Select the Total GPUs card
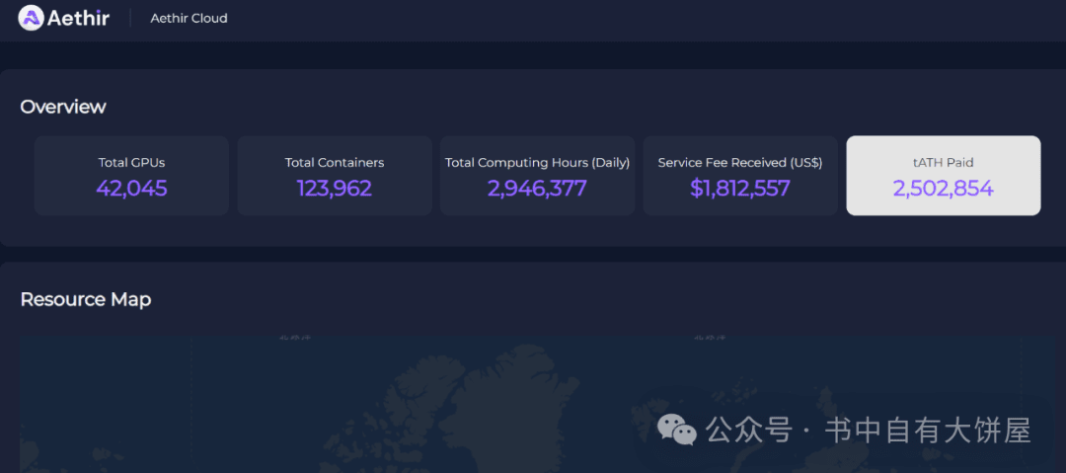 click(x=131, y=176)
